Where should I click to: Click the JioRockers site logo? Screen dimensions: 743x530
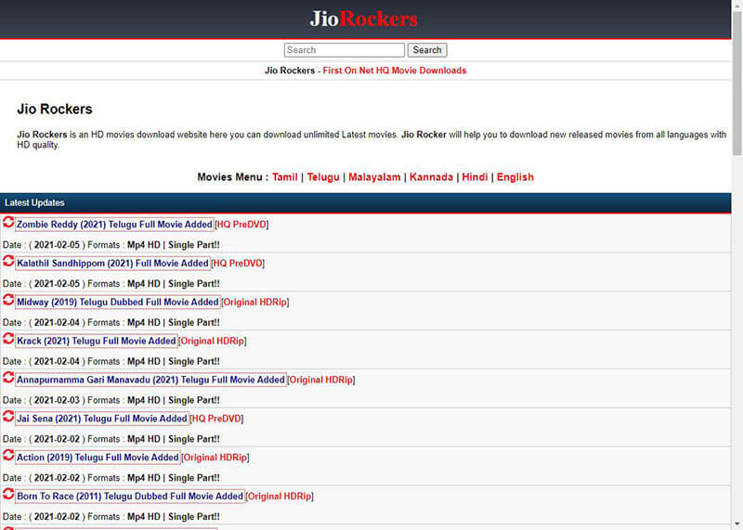[x=363, y=19]
